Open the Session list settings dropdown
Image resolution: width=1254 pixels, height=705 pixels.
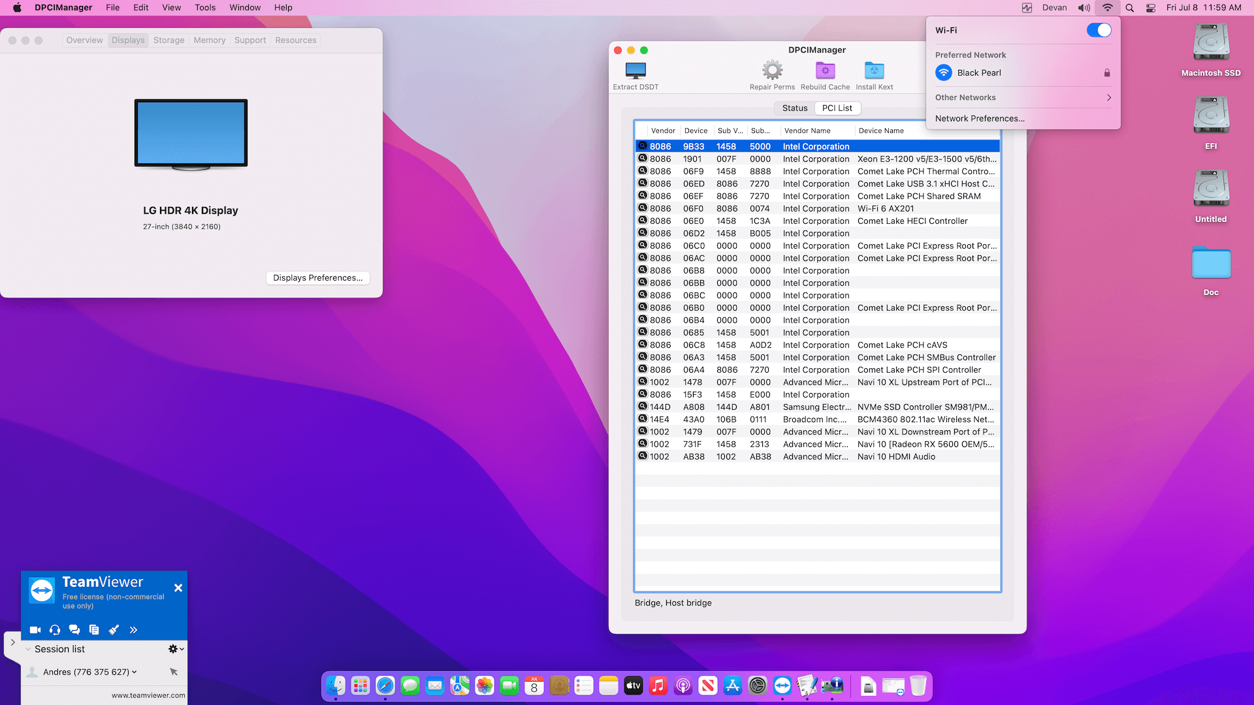176,649
